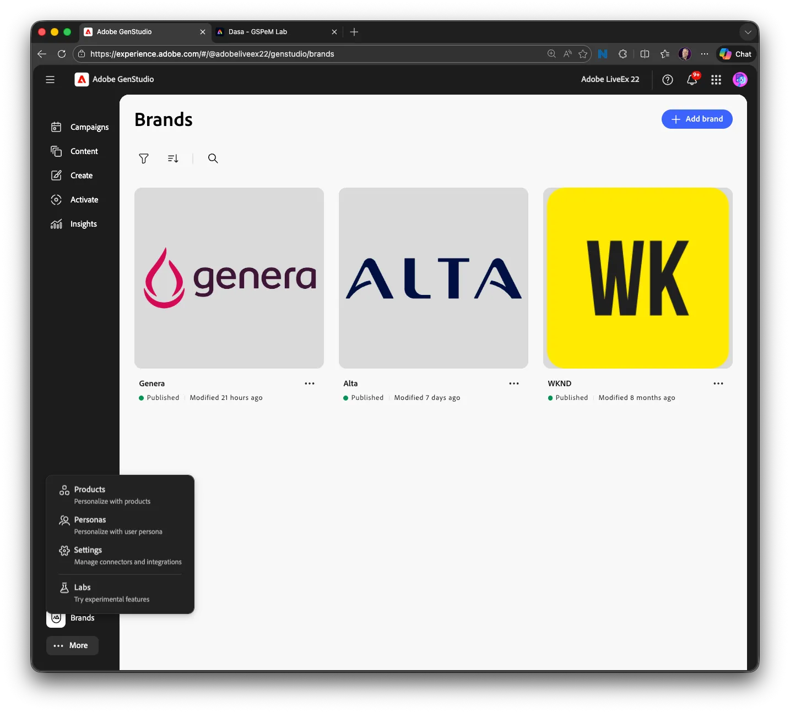
Task: Open the Adobe app switcher grid
Action: click(716, 80)
